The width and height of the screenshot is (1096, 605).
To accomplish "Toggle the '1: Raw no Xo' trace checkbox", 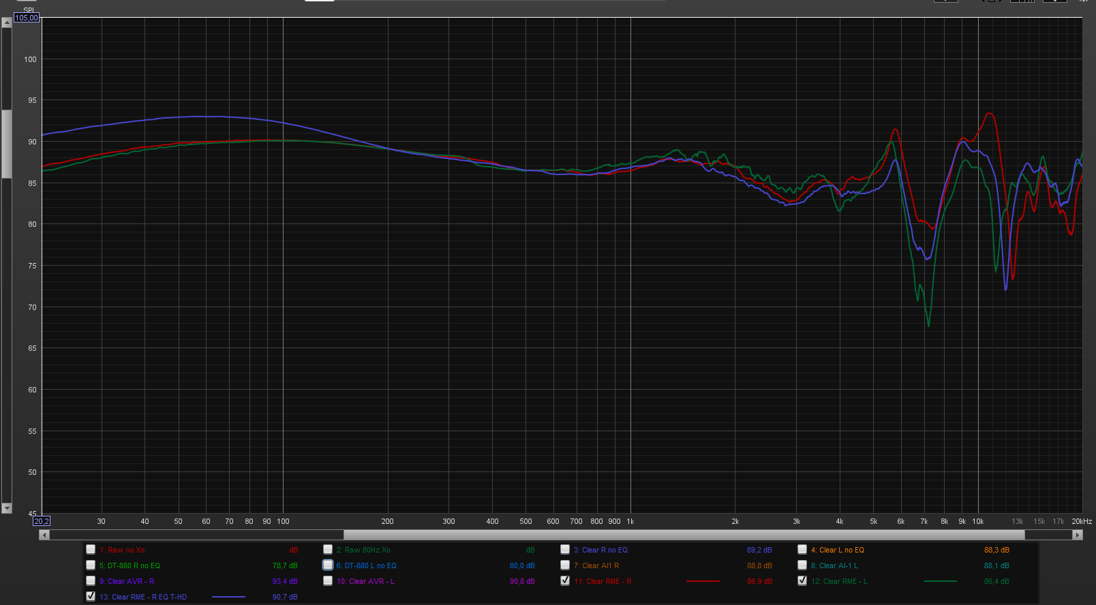I will click(x=91, y=549).
